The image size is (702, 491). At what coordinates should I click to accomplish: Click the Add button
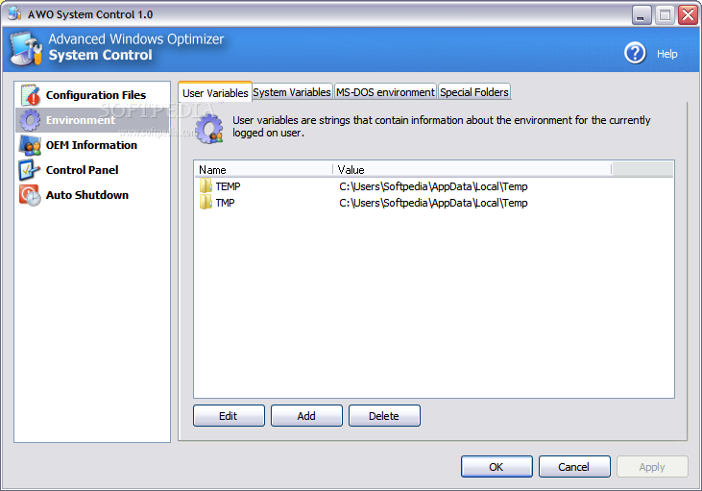pyautogui.click(x=306, y=416)
